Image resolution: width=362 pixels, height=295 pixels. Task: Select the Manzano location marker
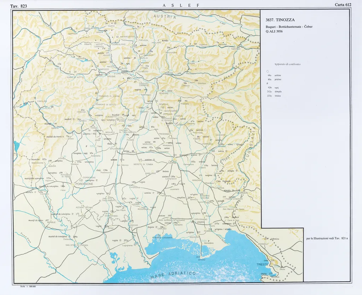click(197, 180)
